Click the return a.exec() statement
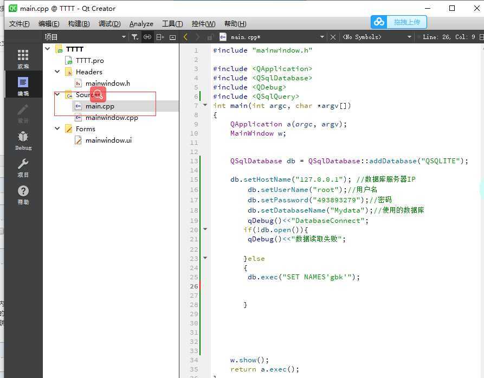The image size is (484, 378). click(264, 369)
